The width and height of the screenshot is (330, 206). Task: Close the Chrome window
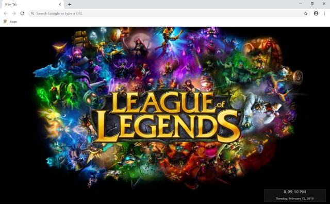(324, 4)
